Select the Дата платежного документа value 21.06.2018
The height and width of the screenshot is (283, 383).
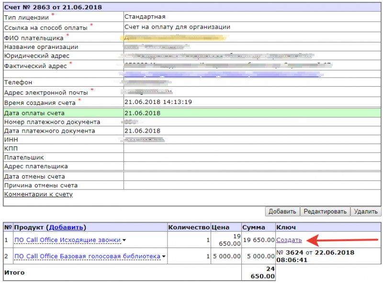pos(142,131)
